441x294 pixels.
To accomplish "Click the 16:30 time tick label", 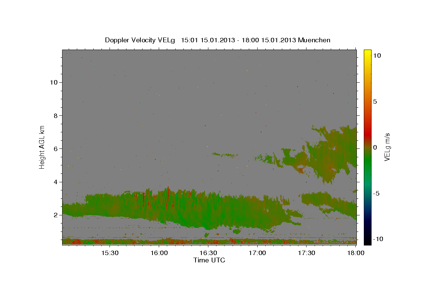I will tap(208, 253).
